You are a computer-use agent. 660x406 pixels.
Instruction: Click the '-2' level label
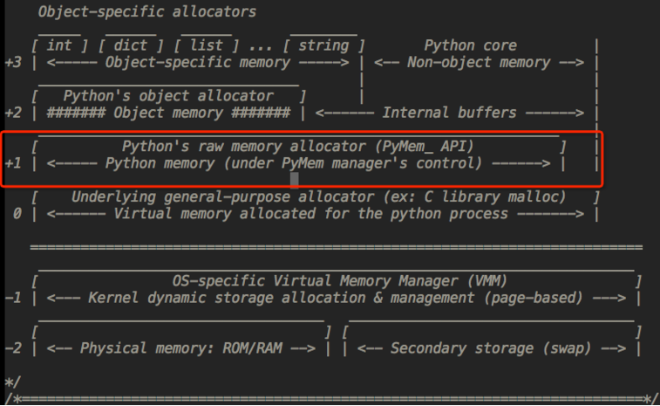pyautogui.click(x=13, y=348)
